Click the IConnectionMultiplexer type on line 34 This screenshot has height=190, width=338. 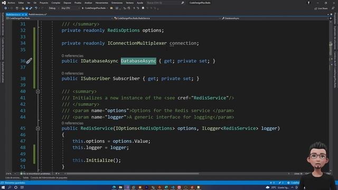point(137,43)
